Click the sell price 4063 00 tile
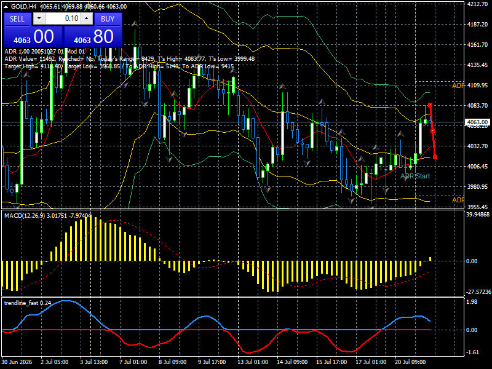 pos(33,36)
